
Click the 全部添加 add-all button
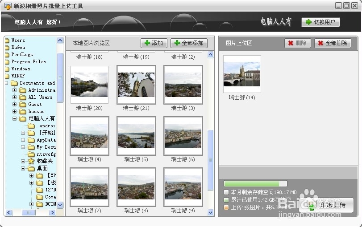(x=189, y=43)
